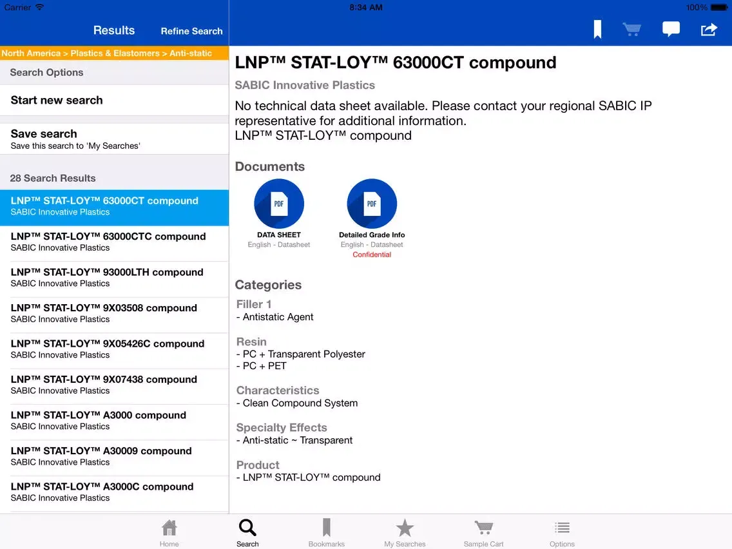The width and height of the screenshot is (732, 549).
Task: Open the Bookmarks tab
Action: tap(326, 533)
